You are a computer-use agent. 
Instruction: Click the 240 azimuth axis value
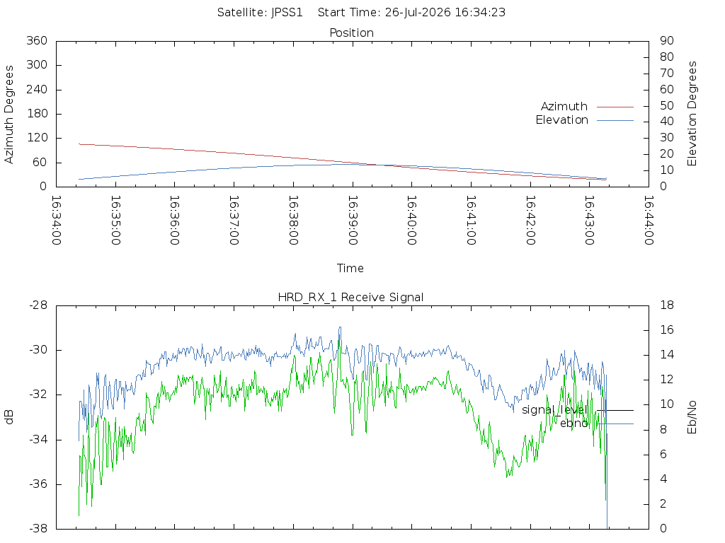[x=37, y=89]
